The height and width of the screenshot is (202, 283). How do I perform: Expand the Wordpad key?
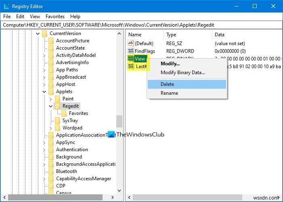[51, 128]
